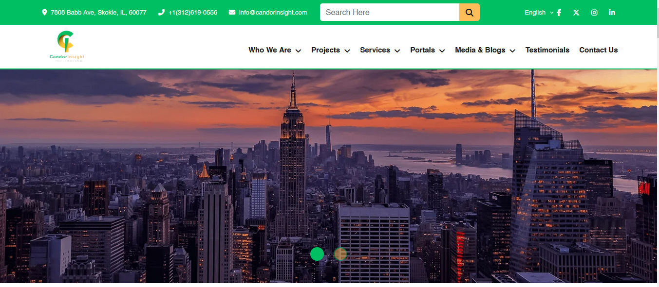659x287 pixels.
Task: Open the Projects menu item
Action: [x=331, y=50]
